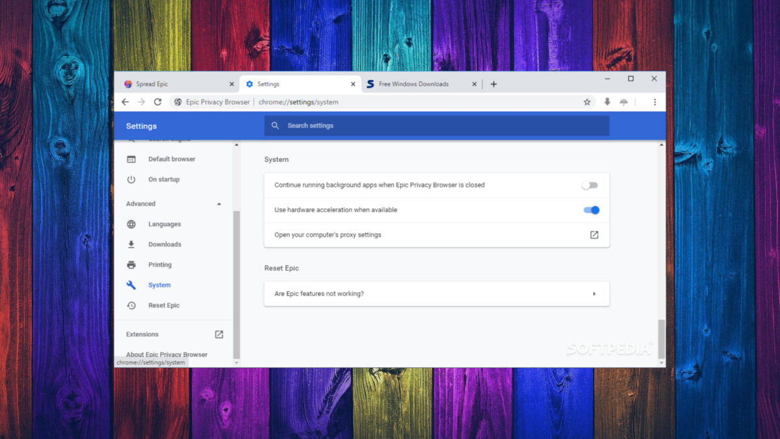780x439 pixels.
Task: Open the Reset Epic section in sidebar
Action: point(164,306)
